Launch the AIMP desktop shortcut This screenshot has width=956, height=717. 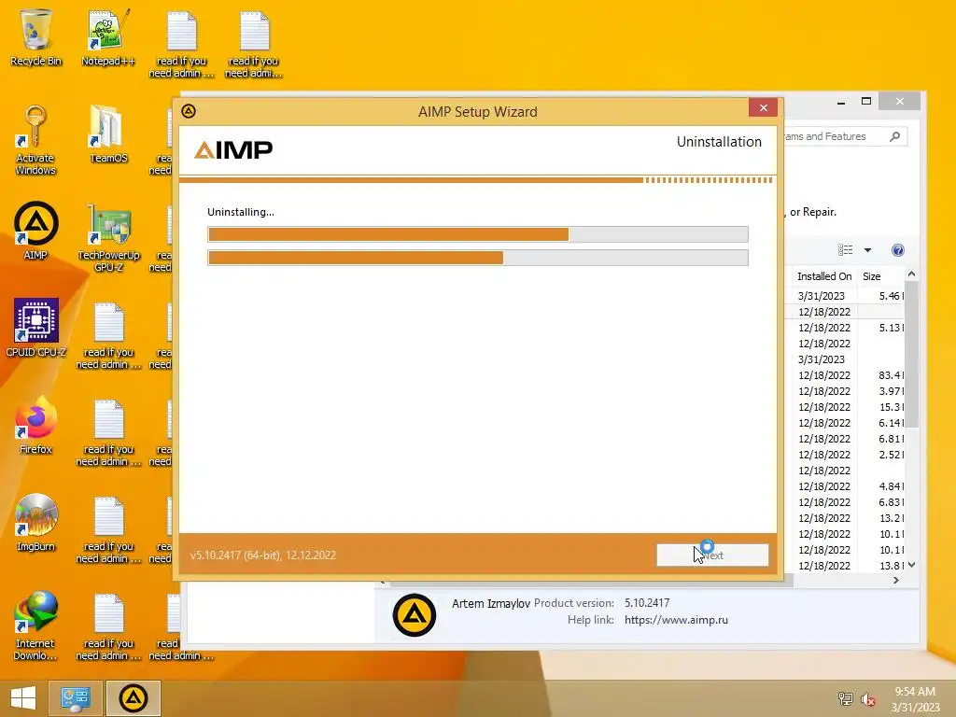(x=36, y=231)
